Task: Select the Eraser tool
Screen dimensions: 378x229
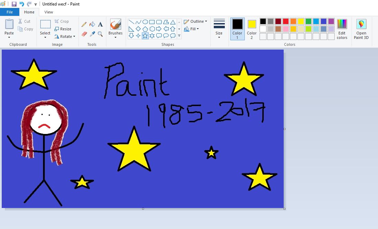Action: point(84,34)
